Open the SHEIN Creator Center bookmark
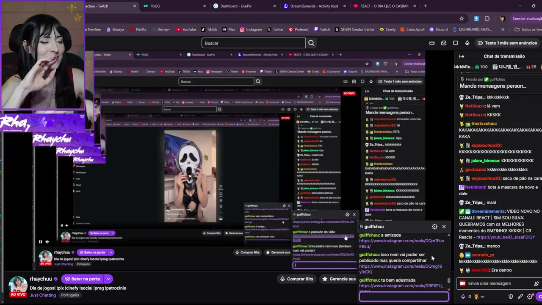 [354, 29]
